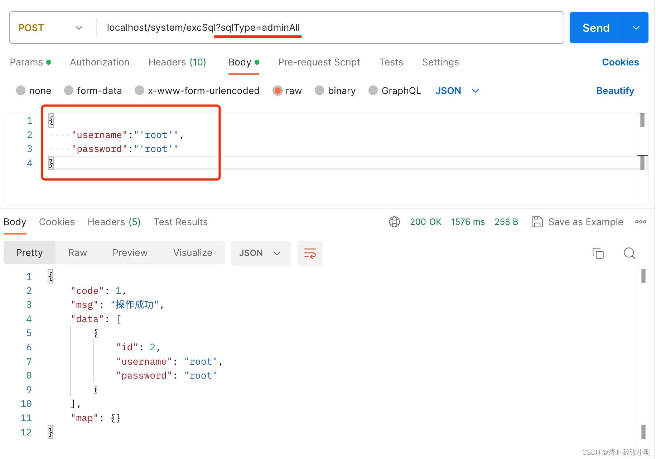Click the "code": 1 response line

[98, 291]
